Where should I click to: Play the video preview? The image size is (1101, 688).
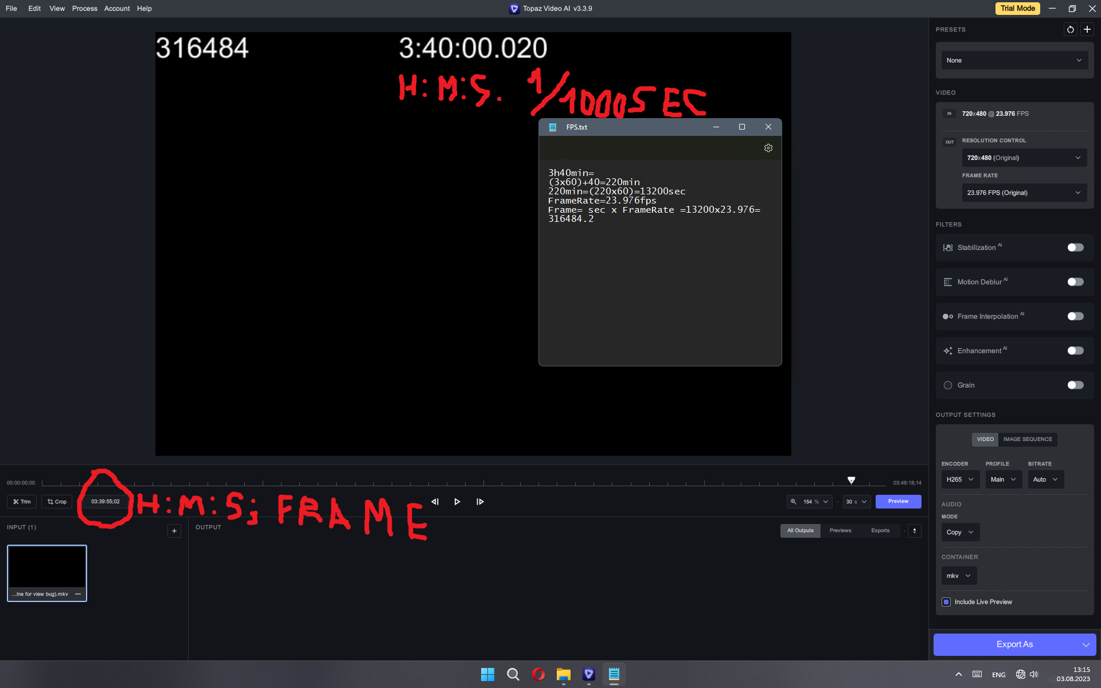point(457,502)
